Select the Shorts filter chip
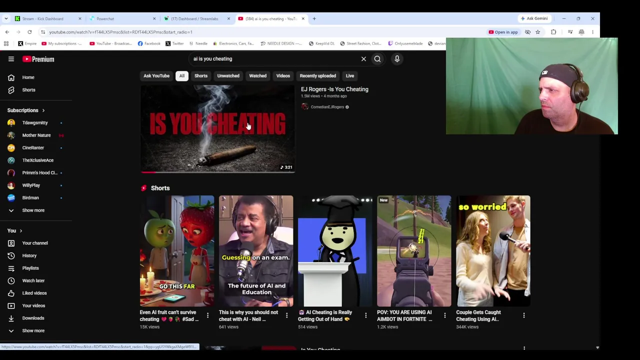This screenshot has width=640, height=360. pos(201,76)
